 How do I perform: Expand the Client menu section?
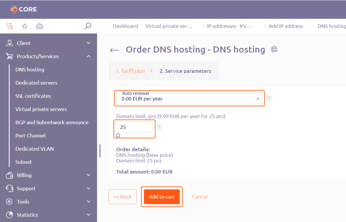(x=48, y=43)
